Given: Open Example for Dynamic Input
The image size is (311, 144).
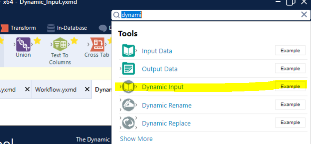Looking at the screenshot, I should click(290, 86).
